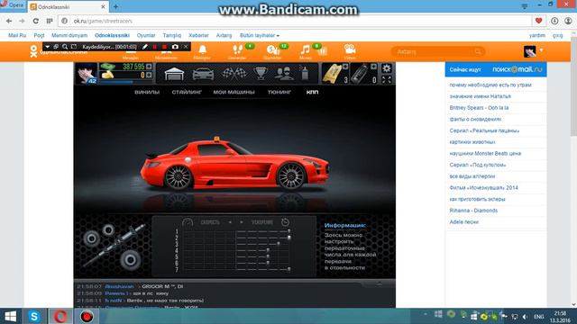Open game settings gear icon
The image size is (577, 324).
tap(387, 68)
